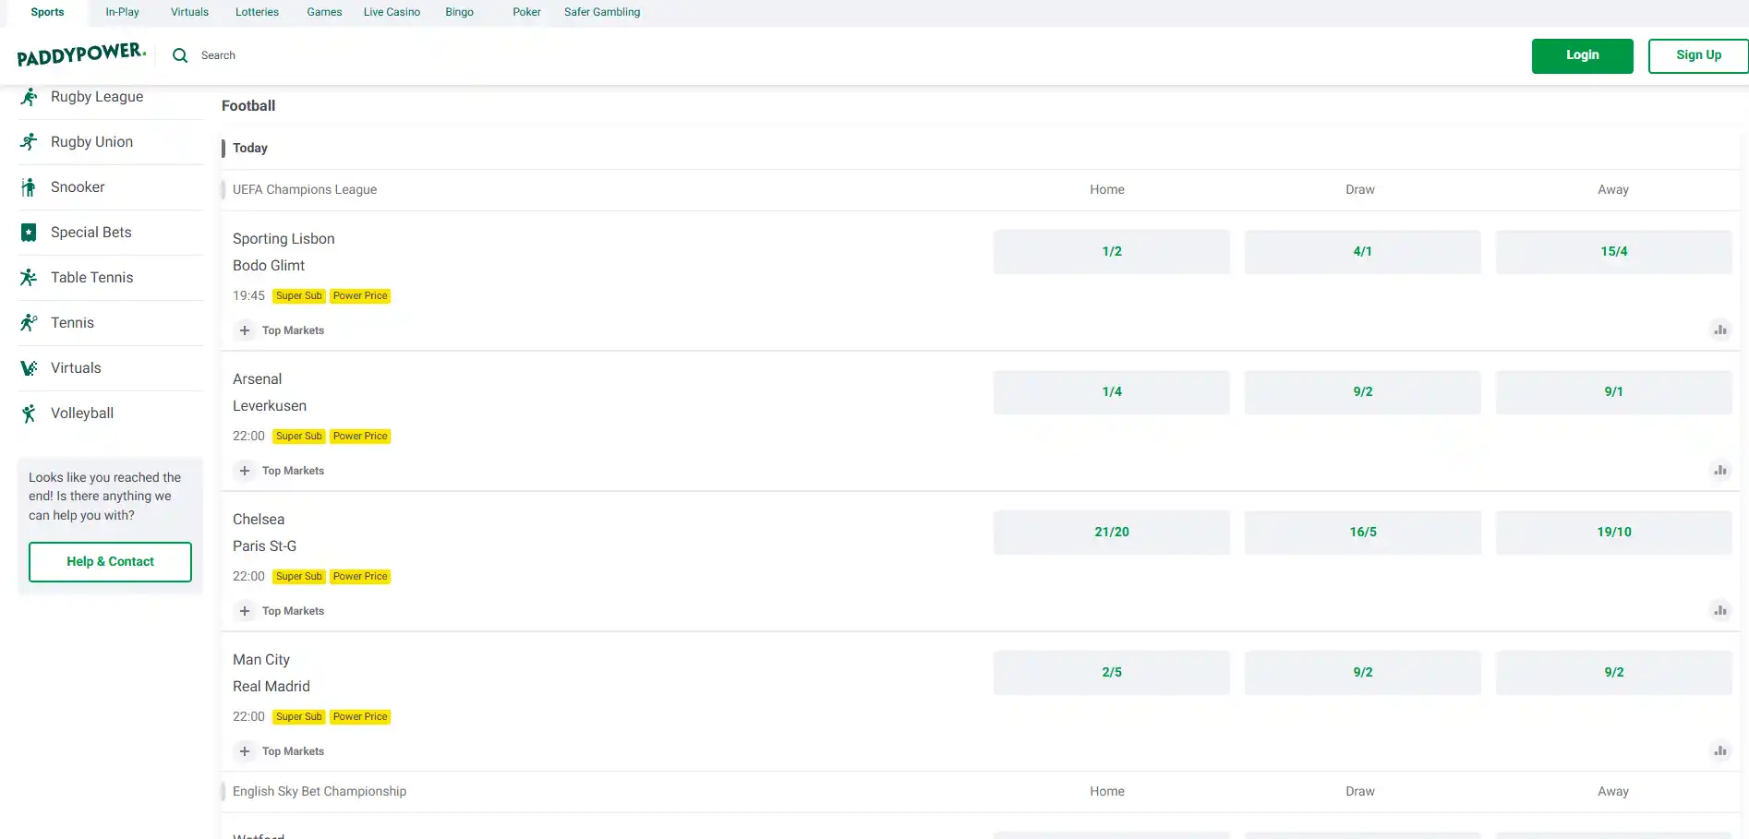Screen dimensions: 1749x839
Task: Click the search magnifier icon
Action: 180,55
